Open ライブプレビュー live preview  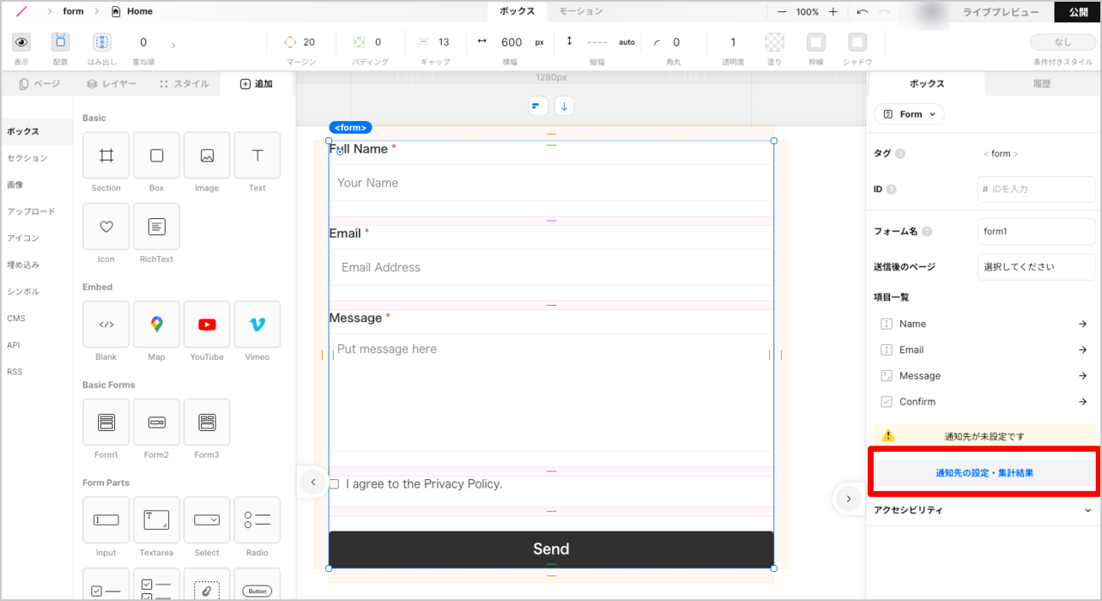1001,12
